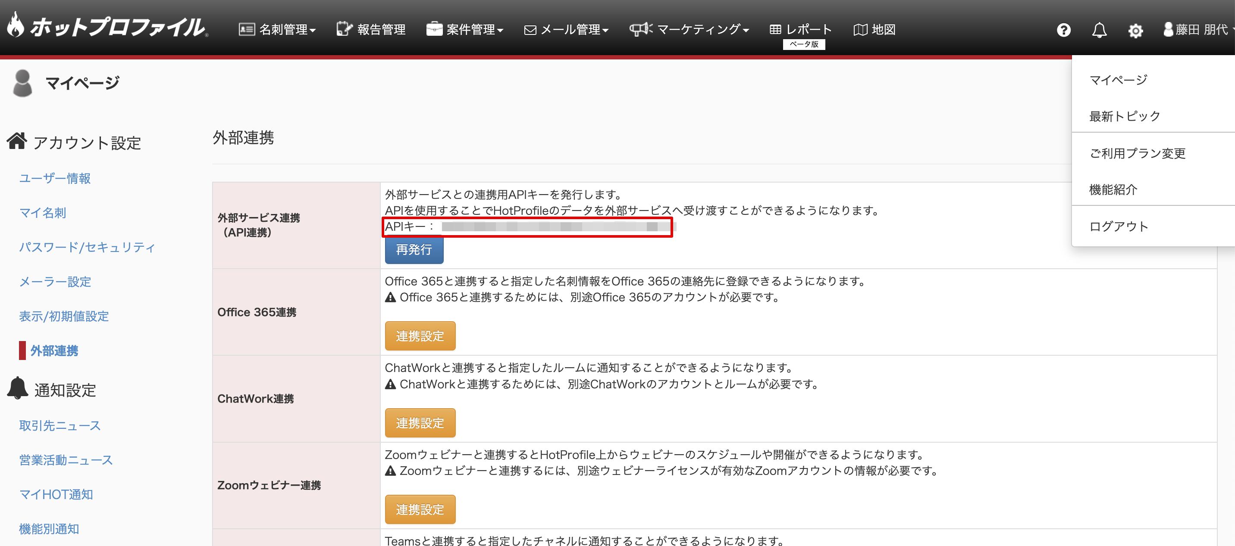1235x546 pixels.
Task: Open the マイHOT通知 sidebar link
Action: point(56,494)
